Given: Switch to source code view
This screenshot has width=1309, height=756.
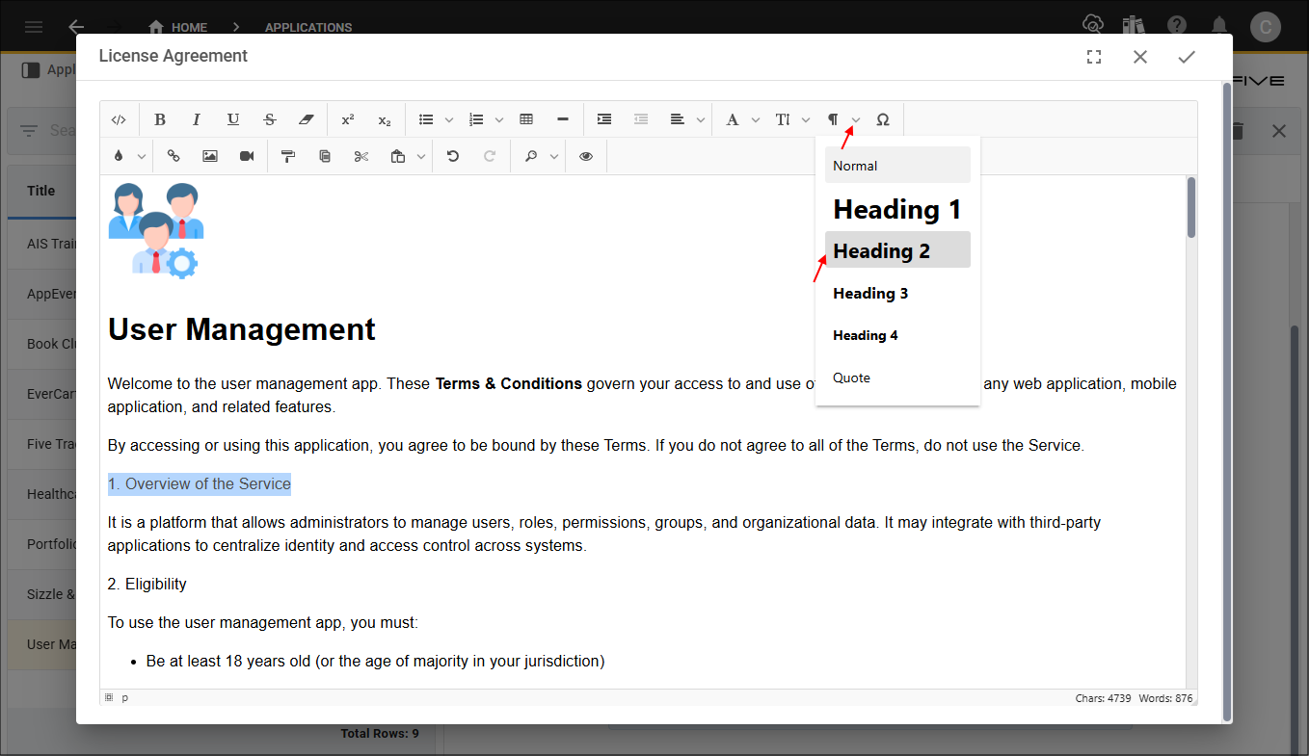Looking at the screenshot, I should tap(119, 119).
